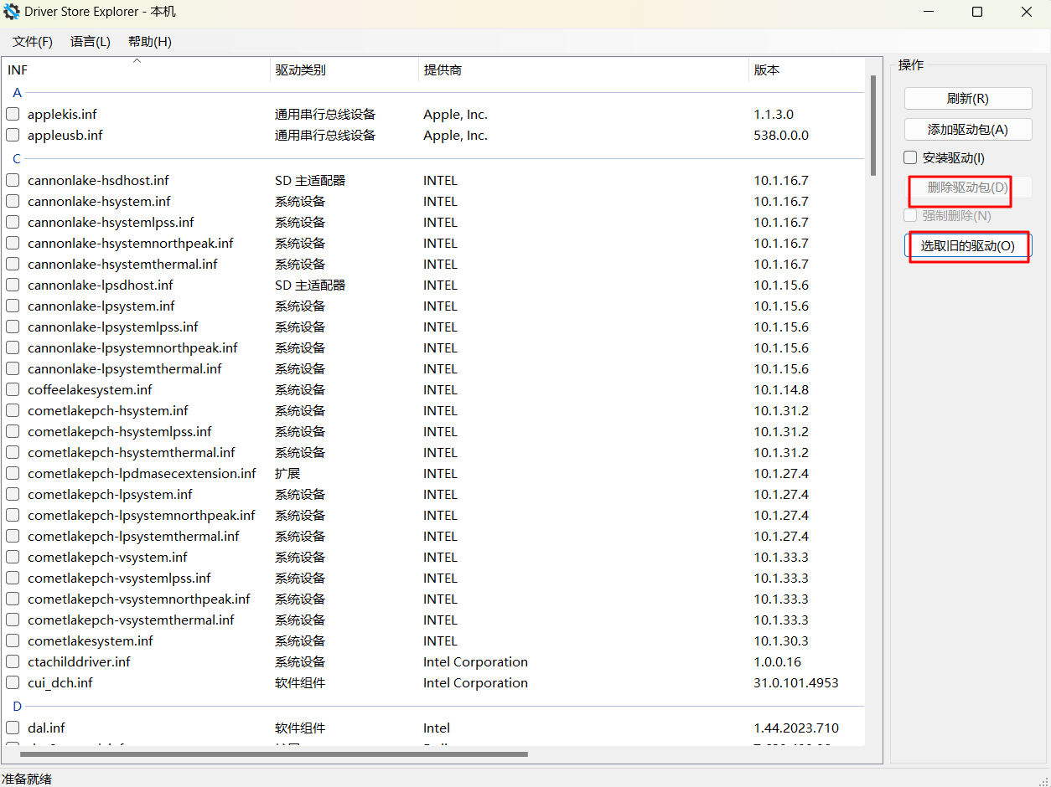Click the Driver Store Explorer app icon
The image size is (1051, 787).
[12, 13]
